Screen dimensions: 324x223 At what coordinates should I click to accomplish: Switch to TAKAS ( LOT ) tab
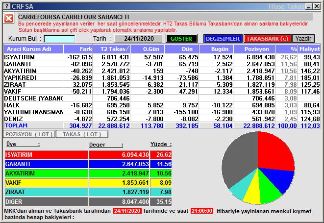tap(82, 134)
